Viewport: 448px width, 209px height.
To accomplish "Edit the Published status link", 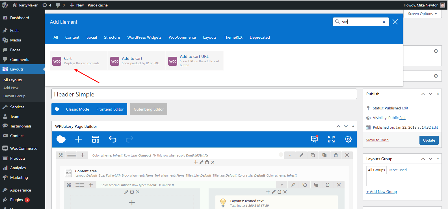I will click(x=405, y=108).
